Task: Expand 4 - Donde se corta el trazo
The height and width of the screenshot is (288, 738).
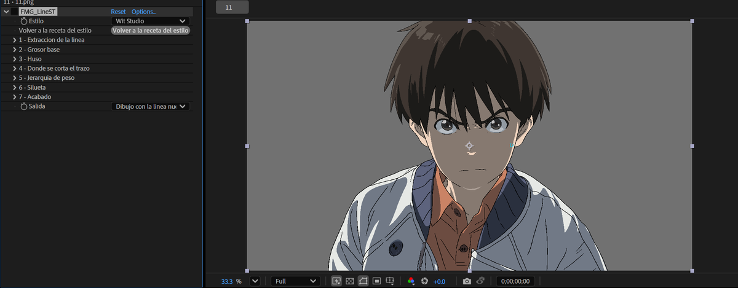Action: [14, 68]
